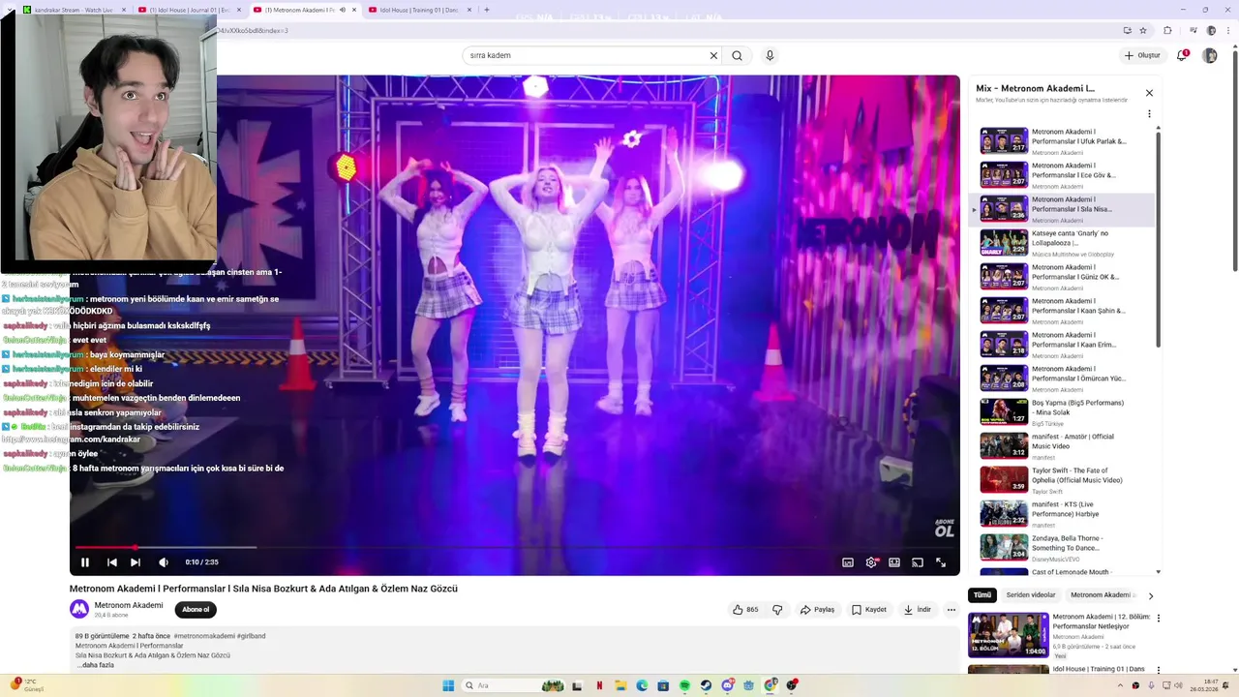The height and width of the screenshot is (697, 1239).
Task: Select Kaan Şahin performance in playlist
Action: pos(1063,311)
